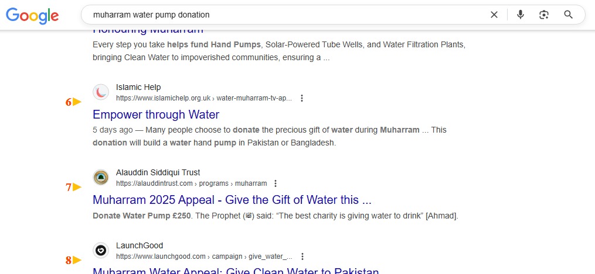Screen dimensions: 595x274
Task: Click the orange arrow marker numbered 6
Action: [x=73, y=102]
